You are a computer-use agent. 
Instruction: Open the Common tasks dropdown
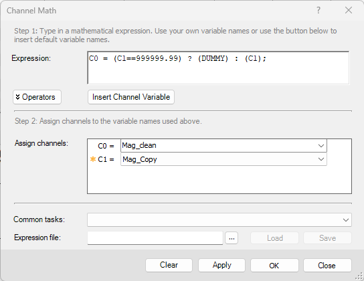pyautogui.click(x=219, y=219)
